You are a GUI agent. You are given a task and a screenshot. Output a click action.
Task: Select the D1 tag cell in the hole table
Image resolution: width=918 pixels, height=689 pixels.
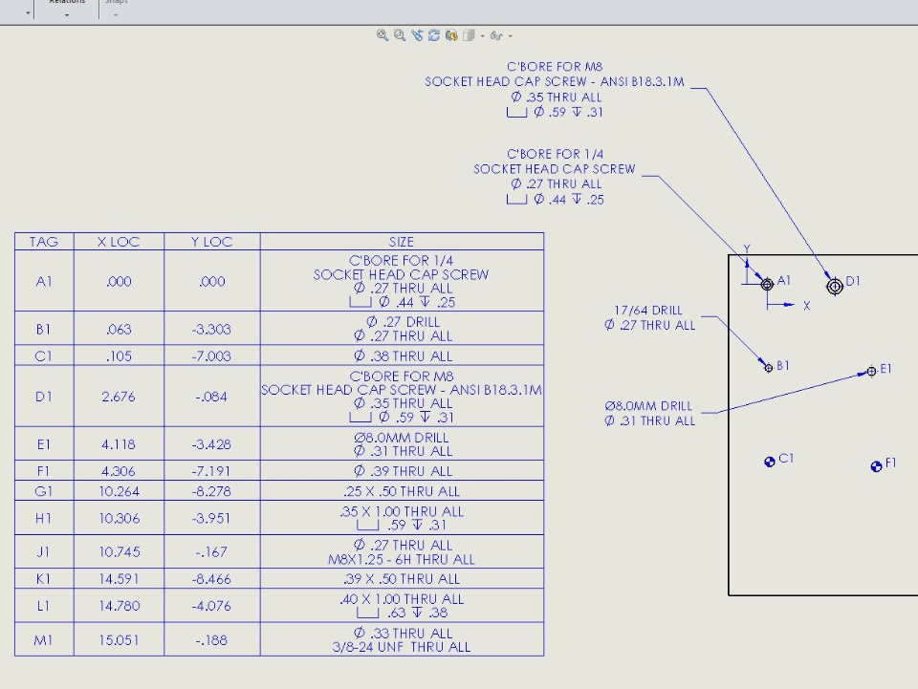44,397
